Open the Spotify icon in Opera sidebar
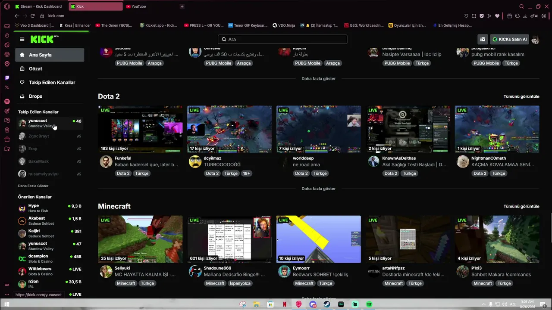Viewport: 552px width, 310px height. click(7, 102)
